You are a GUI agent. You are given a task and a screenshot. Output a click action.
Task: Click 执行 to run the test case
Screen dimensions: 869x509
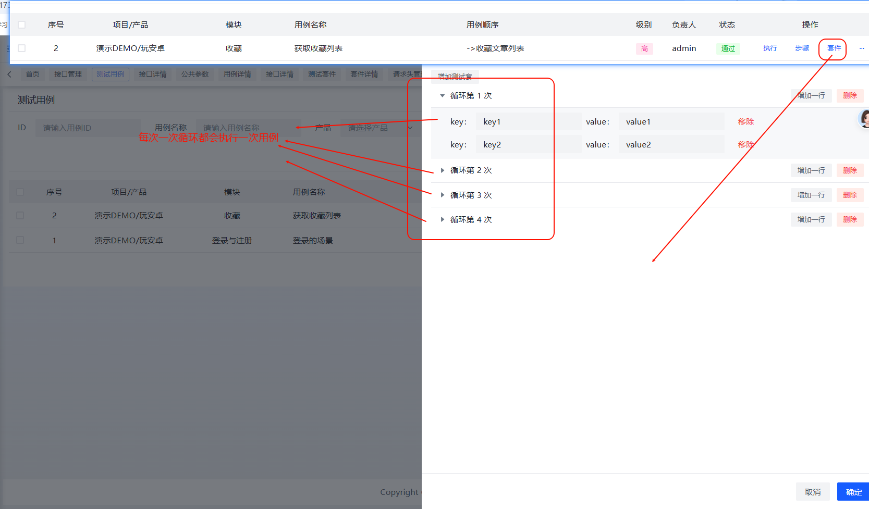(770, 48)
